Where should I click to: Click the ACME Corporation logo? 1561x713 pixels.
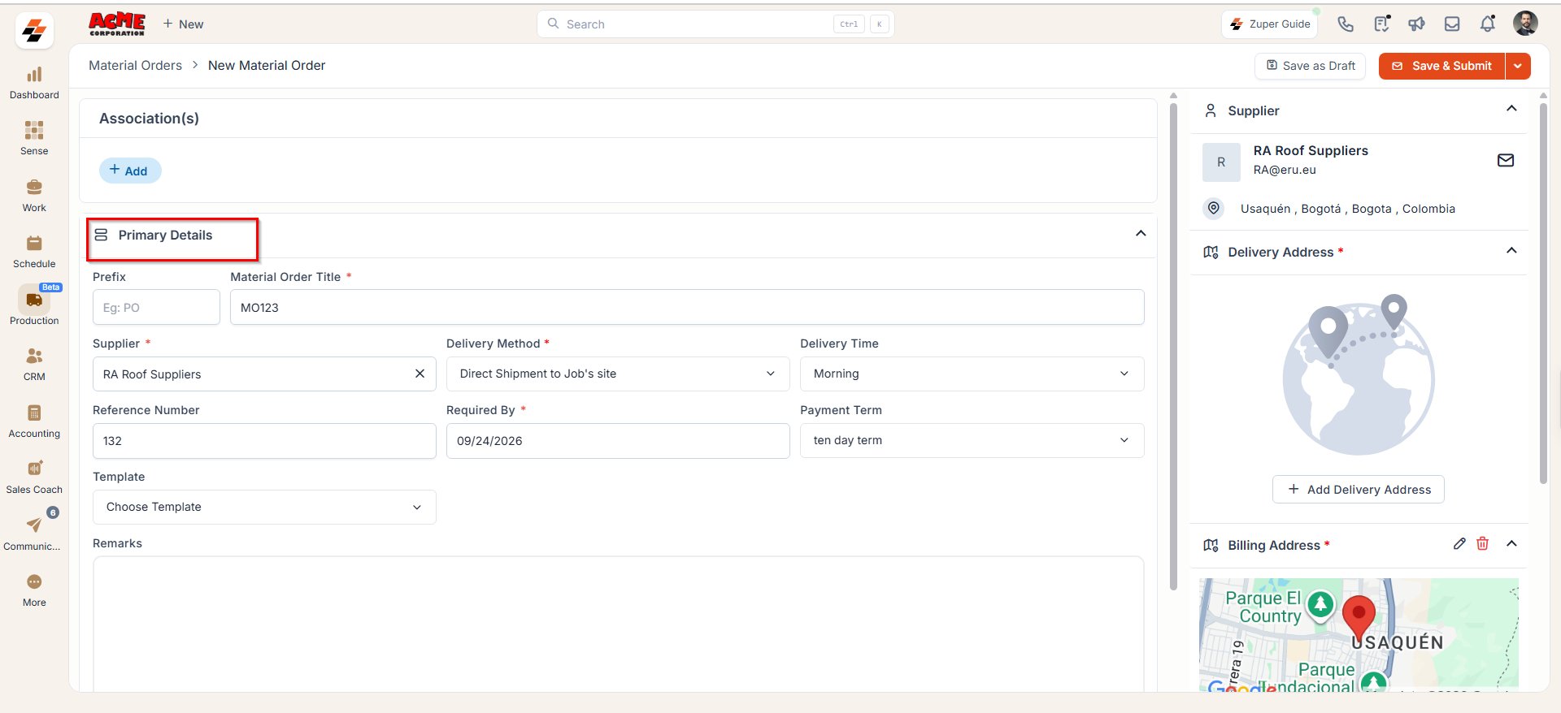click(x=117, y=24)
